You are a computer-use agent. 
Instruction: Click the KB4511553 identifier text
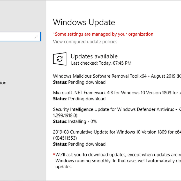pos(65,138)
